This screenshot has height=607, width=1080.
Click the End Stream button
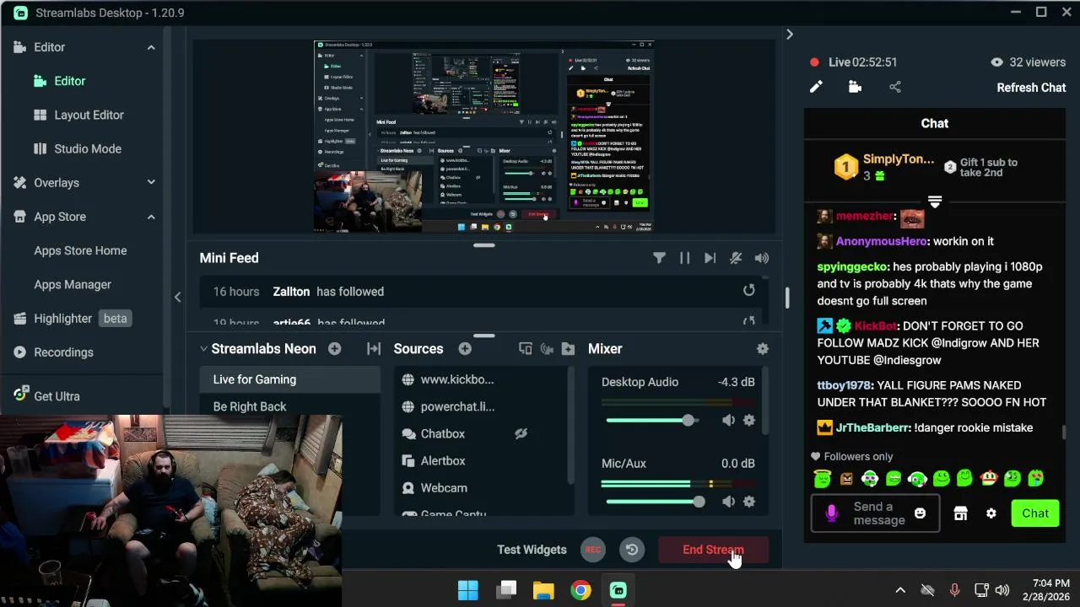pos(713,550)
